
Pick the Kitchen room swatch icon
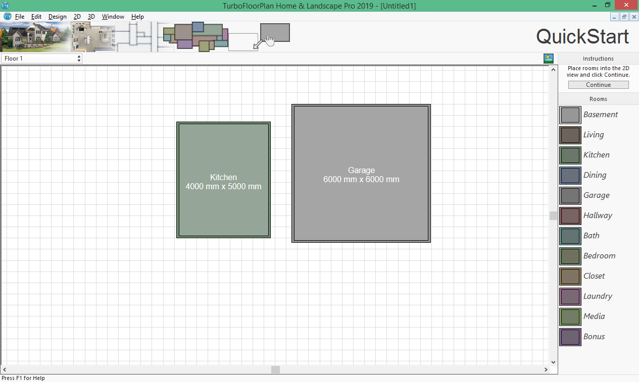click(x=570, y=155)
